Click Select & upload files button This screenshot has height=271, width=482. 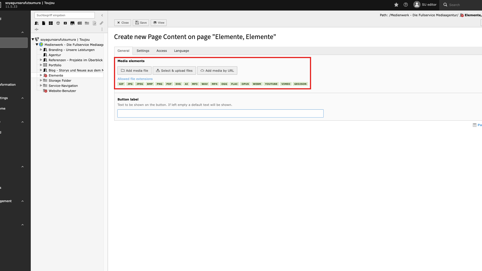[x=174, y=71]
